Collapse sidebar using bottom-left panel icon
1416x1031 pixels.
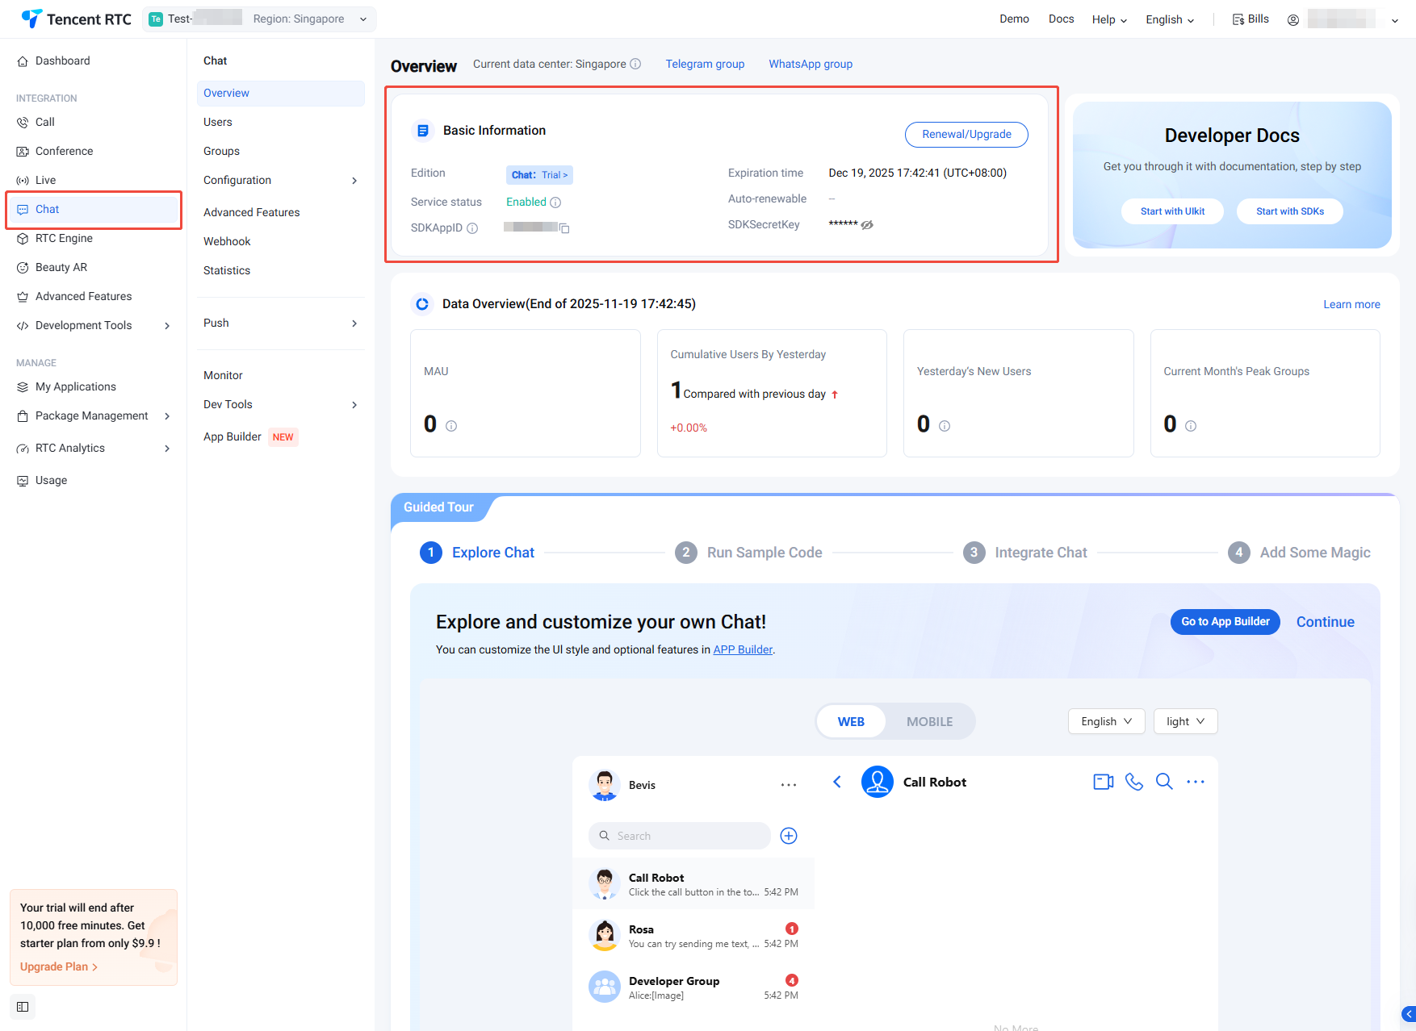(x=23, y=1007)
